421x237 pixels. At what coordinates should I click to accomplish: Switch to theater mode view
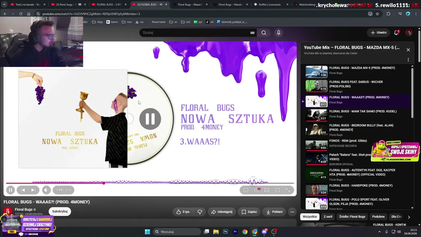267,190
